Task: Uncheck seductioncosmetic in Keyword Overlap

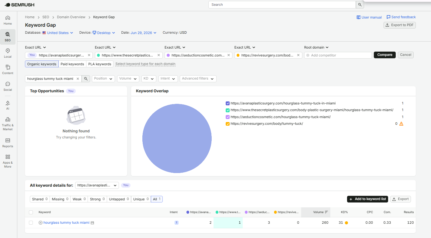Action: click(x=228, y=117)
